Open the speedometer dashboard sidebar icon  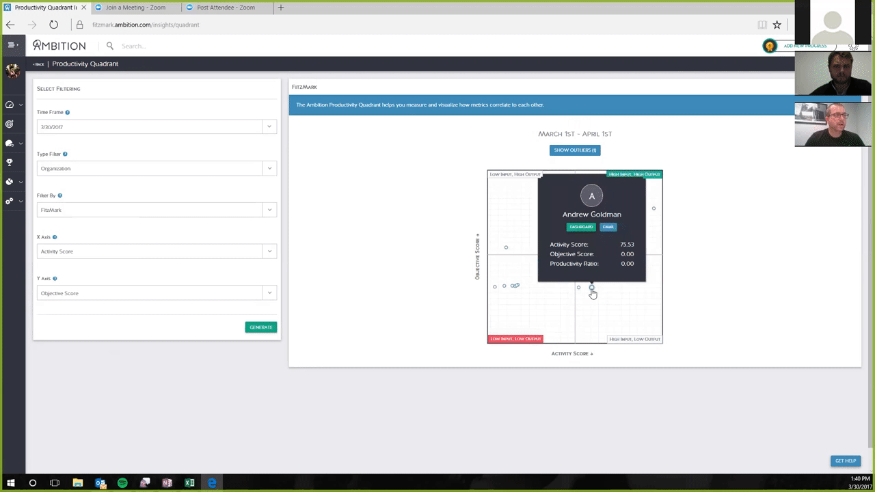pos(10,105)
